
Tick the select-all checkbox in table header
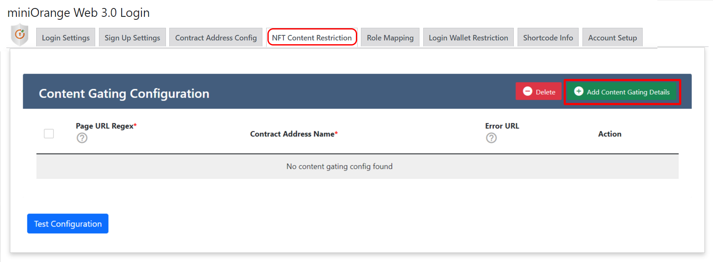point(49,134)
